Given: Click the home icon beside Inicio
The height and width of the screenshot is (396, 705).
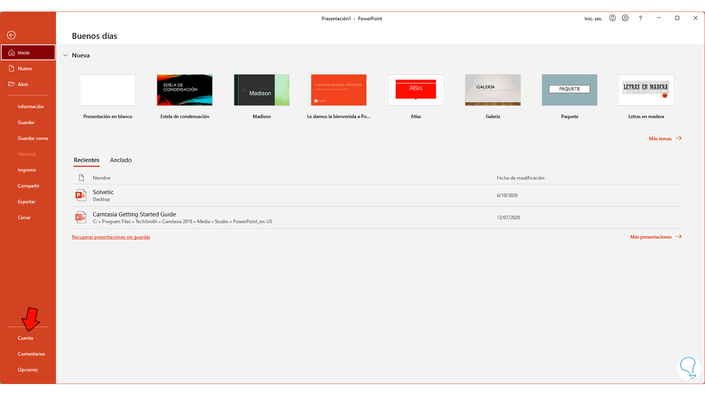Looking at the screenshot, I should click(x=12, y=52).
